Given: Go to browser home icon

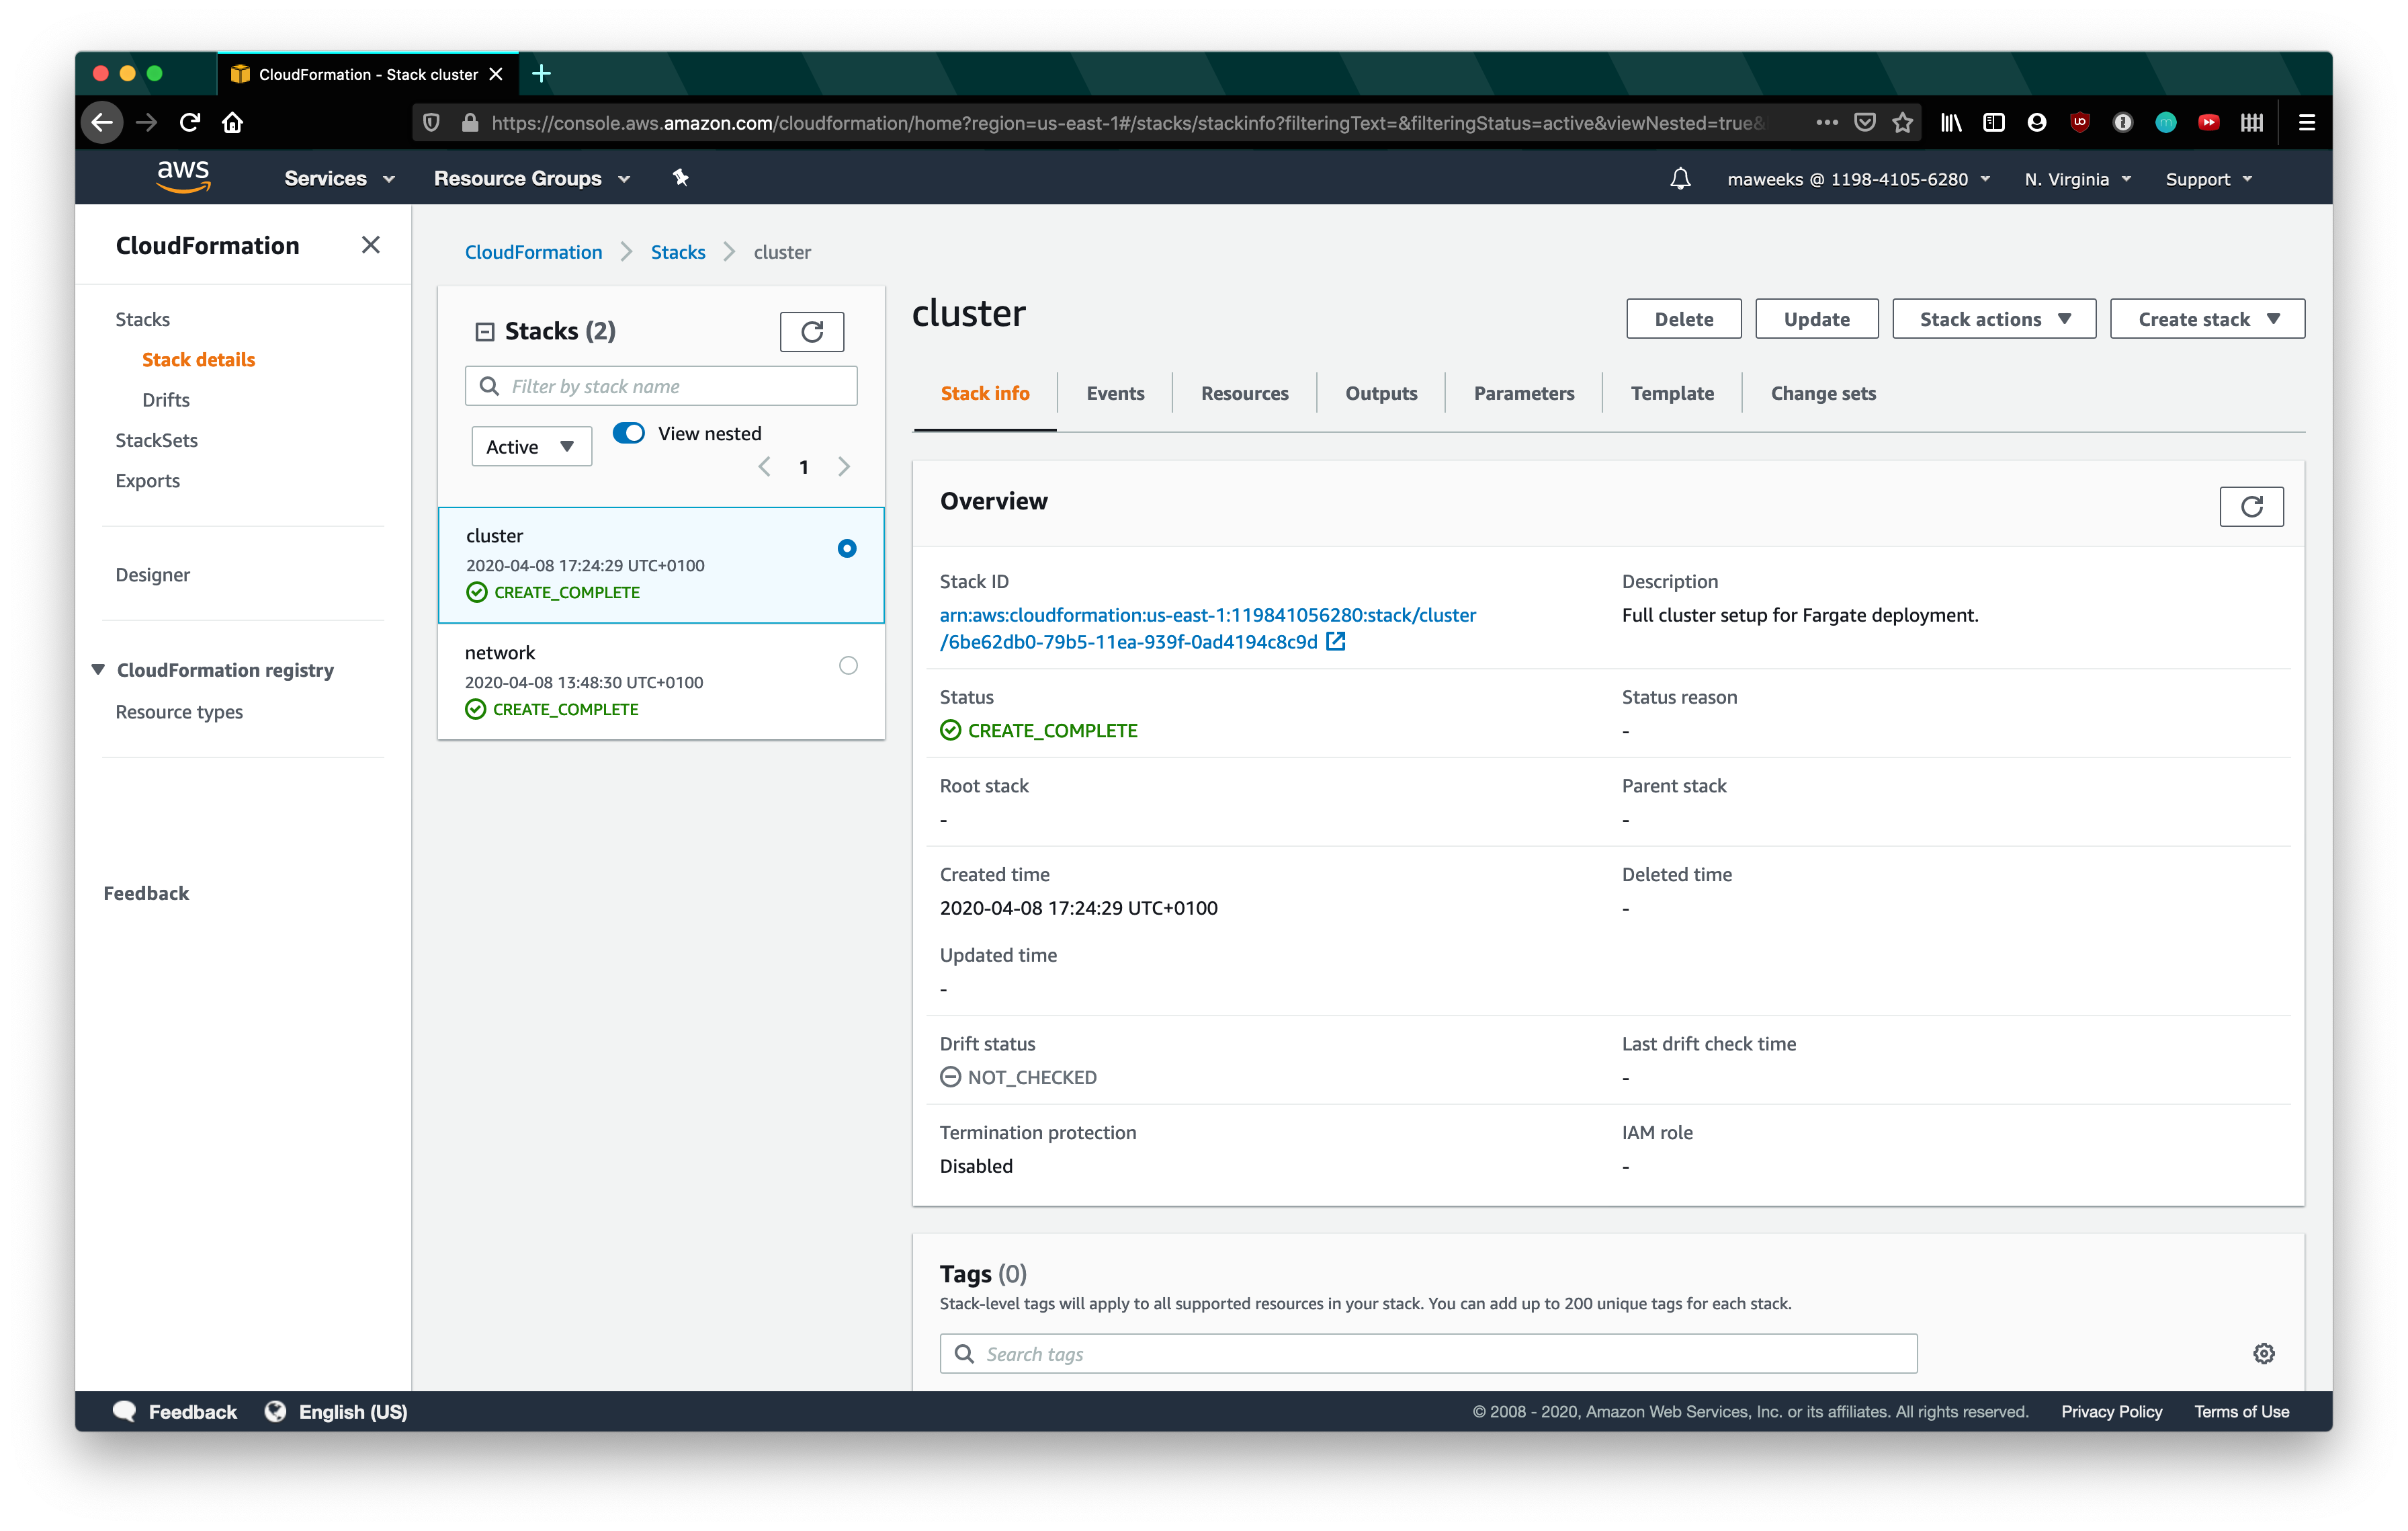Looking at the screenshot, I should pos(233,123).
